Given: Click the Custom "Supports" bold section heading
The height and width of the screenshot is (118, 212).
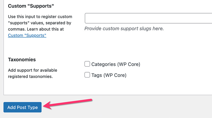Looking at the screenshot, I should tap(33, 5).
